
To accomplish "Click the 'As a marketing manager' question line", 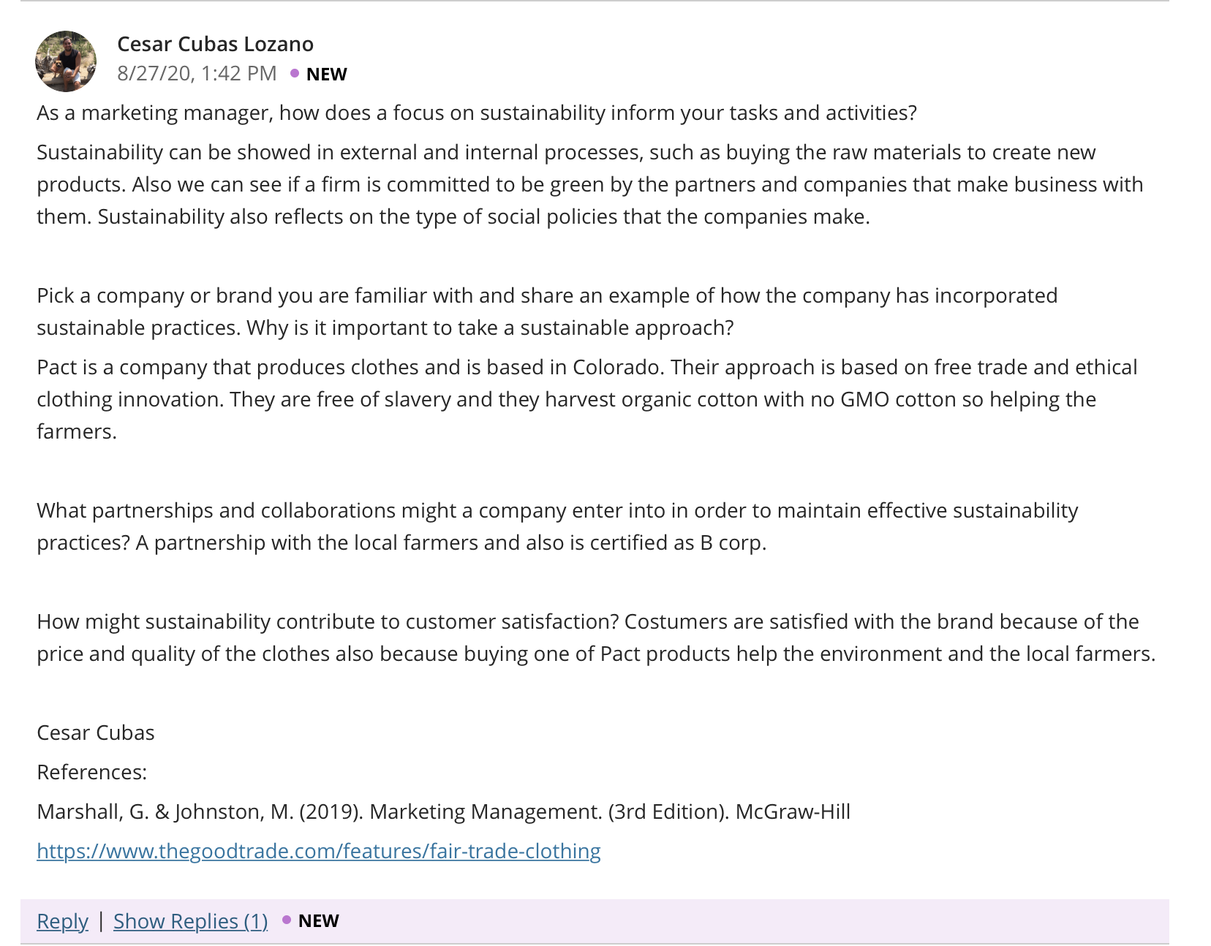I will tap(477, 113).
